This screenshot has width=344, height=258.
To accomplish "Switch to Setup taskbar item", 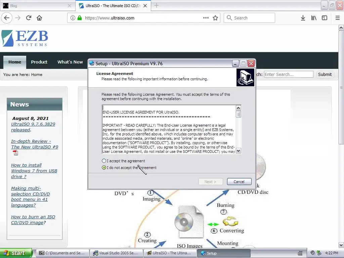I will 224,253.
